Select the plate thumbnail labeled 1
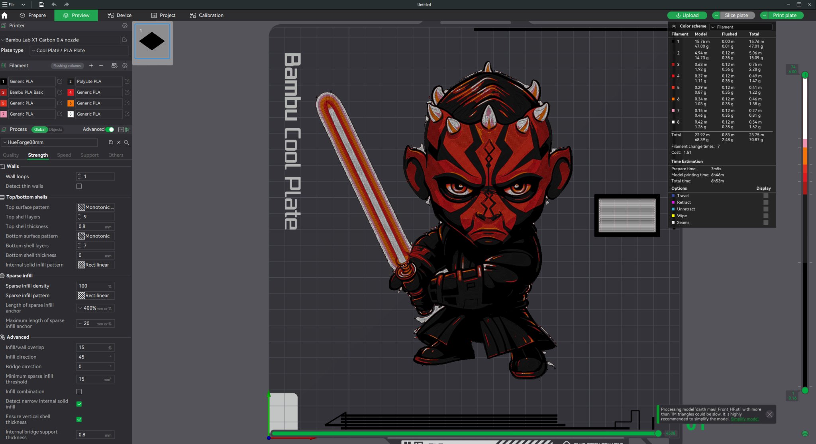The image size is (816, 444). point(152,41)
